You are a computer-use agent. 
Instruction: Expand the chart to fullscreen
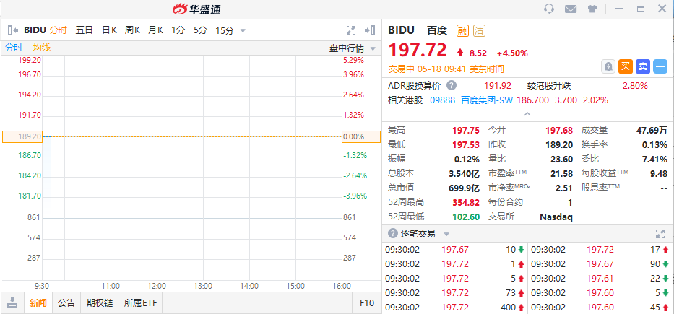tap(351, 30)
